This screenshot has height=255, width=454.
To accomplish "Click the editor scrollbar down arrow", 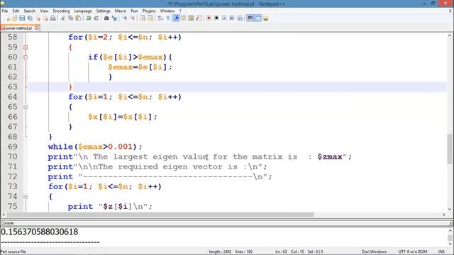I will 449,209.
